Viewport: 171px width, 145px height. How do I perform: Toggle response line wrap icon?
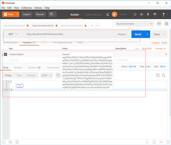click(58, 75)
